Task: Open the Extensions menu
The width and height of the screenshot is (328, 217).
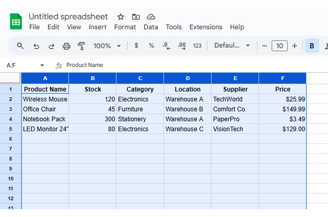Action: [x=206, y=27]
